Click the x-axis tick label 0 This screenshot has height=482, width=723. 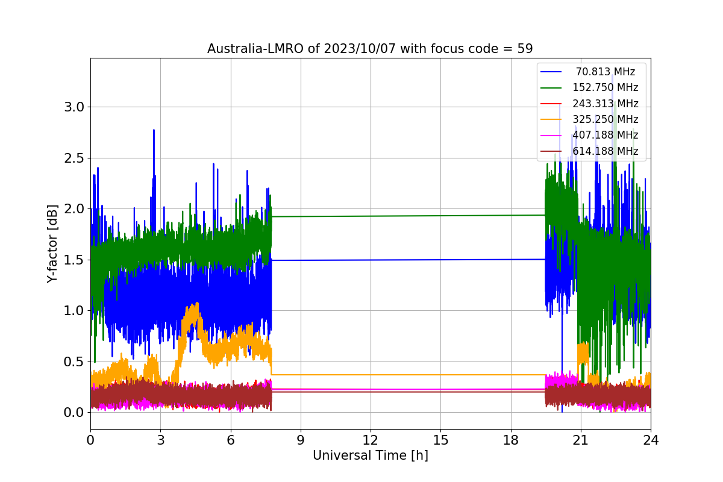click(x=90, y=440)
